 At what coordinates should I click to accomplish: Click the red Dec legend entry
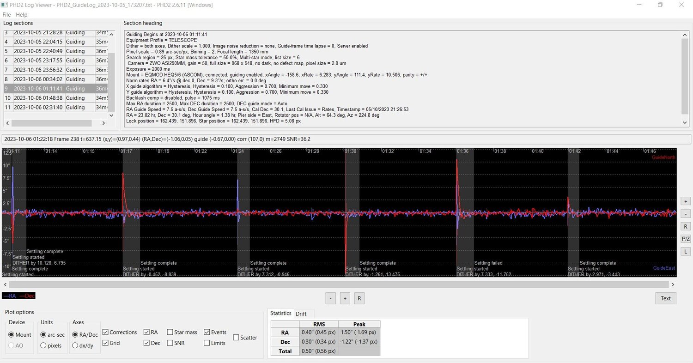(x=27, y=296)
